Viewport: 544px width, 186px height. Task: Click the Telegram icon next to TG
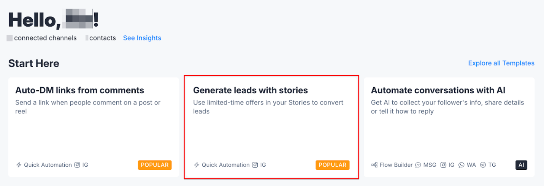(x=483, y=165)
